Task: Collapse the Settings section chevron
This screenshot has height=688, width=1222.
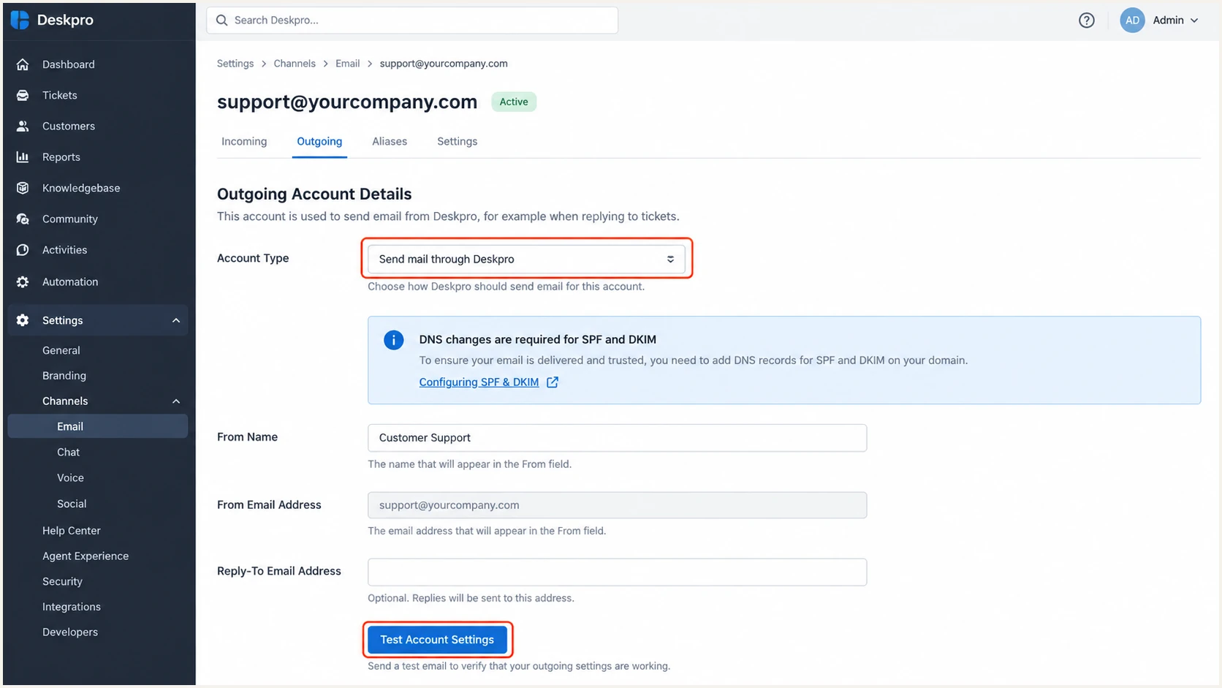Action: click(x=176, y=320)
